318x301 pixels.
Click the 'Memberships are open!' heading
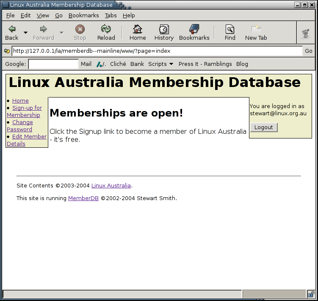point(116,113)
